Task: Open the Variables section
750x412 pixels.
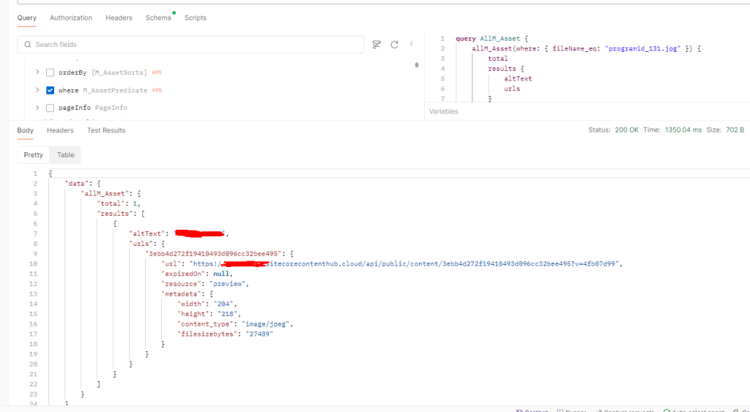Action: coord(443,111)
